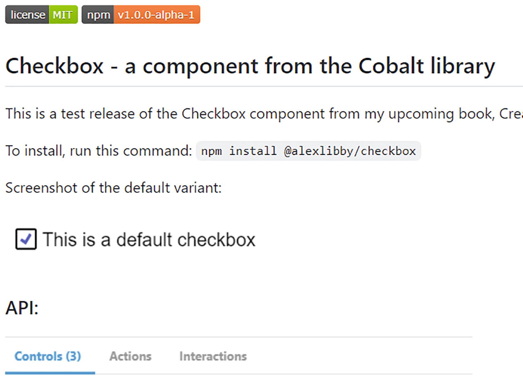
Task: Click the gray 'license' badge label
Action: point(27,15)
